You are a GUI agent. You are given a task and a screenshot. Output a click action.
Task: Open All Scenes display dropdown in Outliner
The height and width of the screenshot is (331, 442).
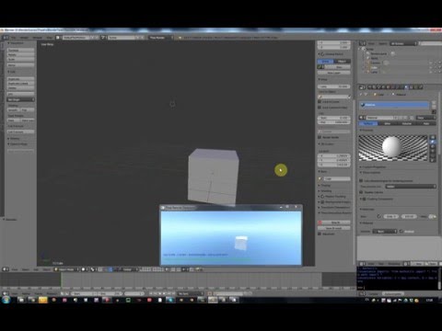403,44
